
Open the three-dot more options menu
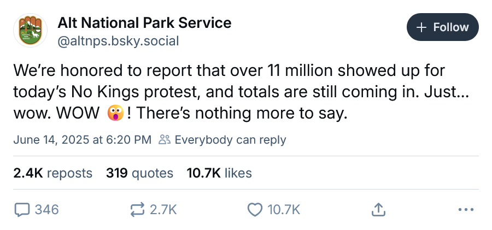pyautogui.click(x=466, y=209)
